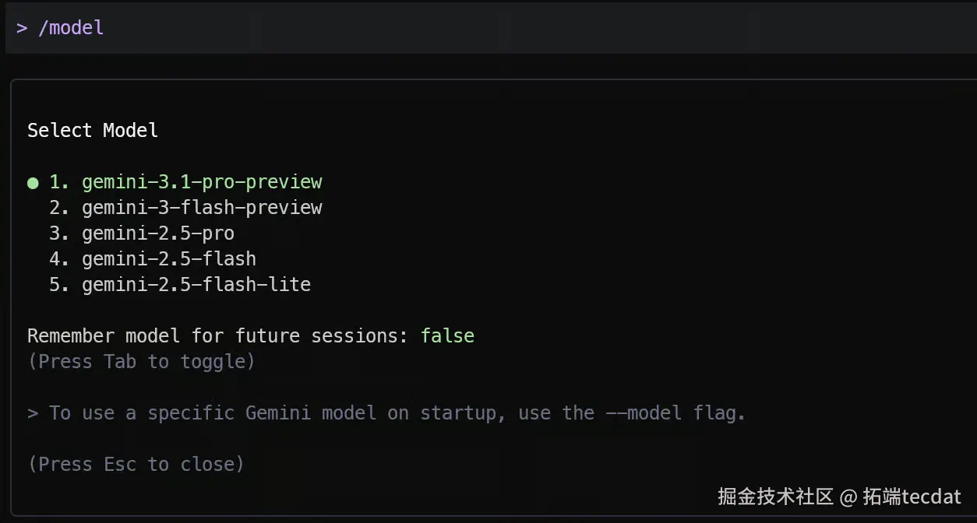Viewport: 977px width, 523px height.
Task: Click the "3." number marker in the list
Action: click(60, 233)
